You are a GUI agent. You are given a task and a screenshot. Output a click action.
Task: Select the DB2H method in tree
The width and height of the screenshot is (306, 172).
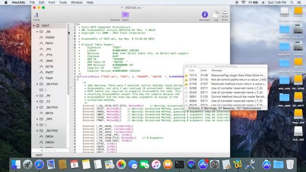pyautogui.click(x=49, y=137)
